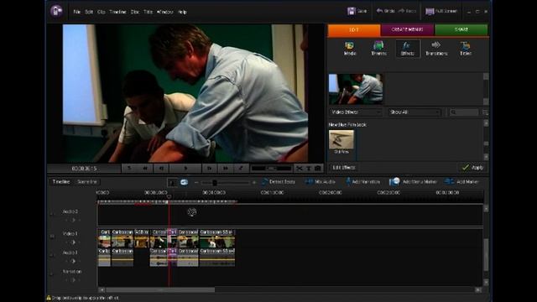Click Audio 2 keyframe navigator button

[73, 220]
